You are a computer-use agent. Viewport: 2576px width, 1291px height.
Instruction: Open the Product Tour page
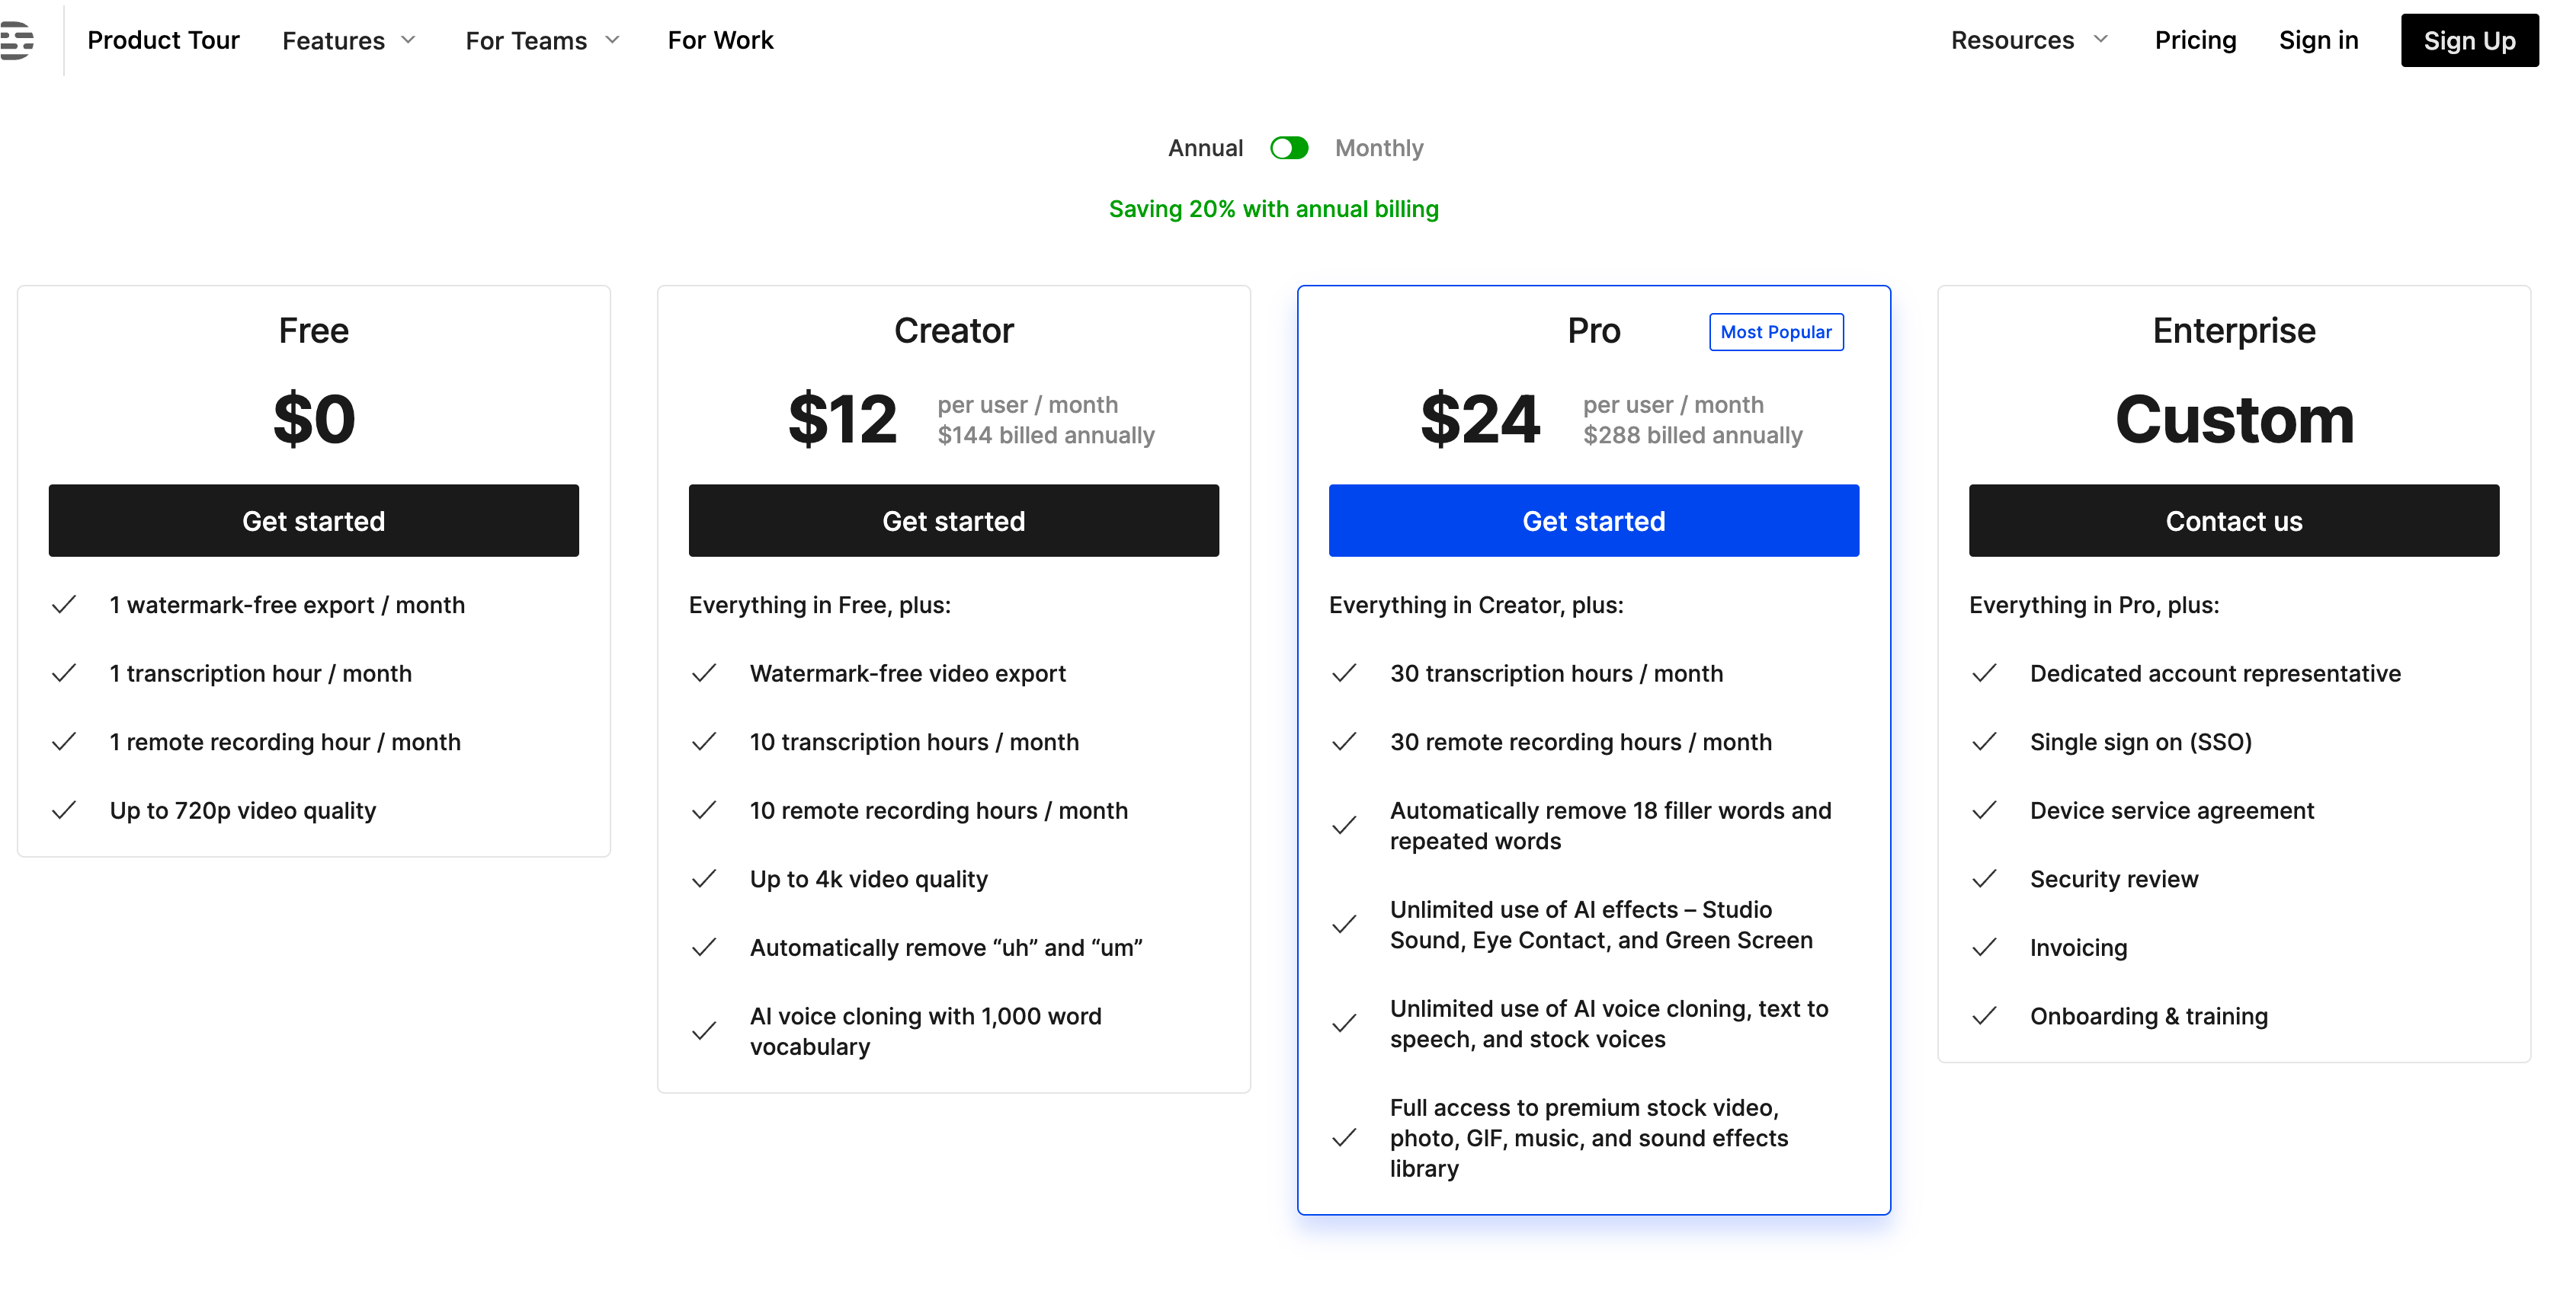click(x=163, y=40)
